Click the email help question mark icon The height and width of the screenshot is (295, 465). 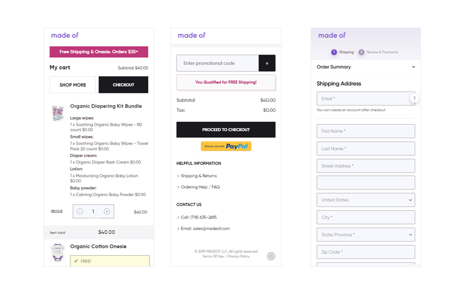414,99
